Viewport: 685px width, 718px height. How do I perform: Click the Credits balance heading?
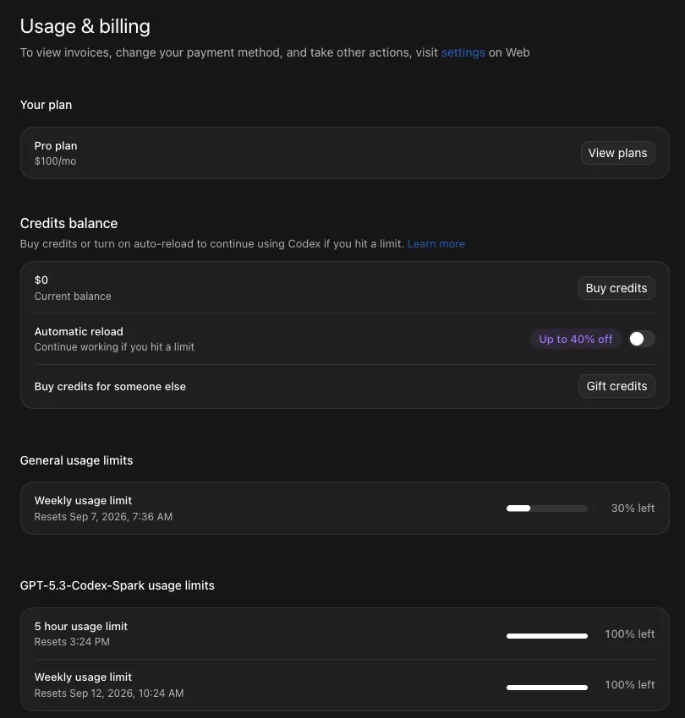pos(68,223)
